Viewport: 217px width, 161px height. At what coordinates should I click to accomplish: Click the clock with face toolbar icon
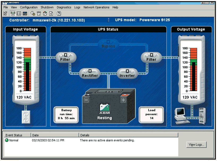coord(33,14)
